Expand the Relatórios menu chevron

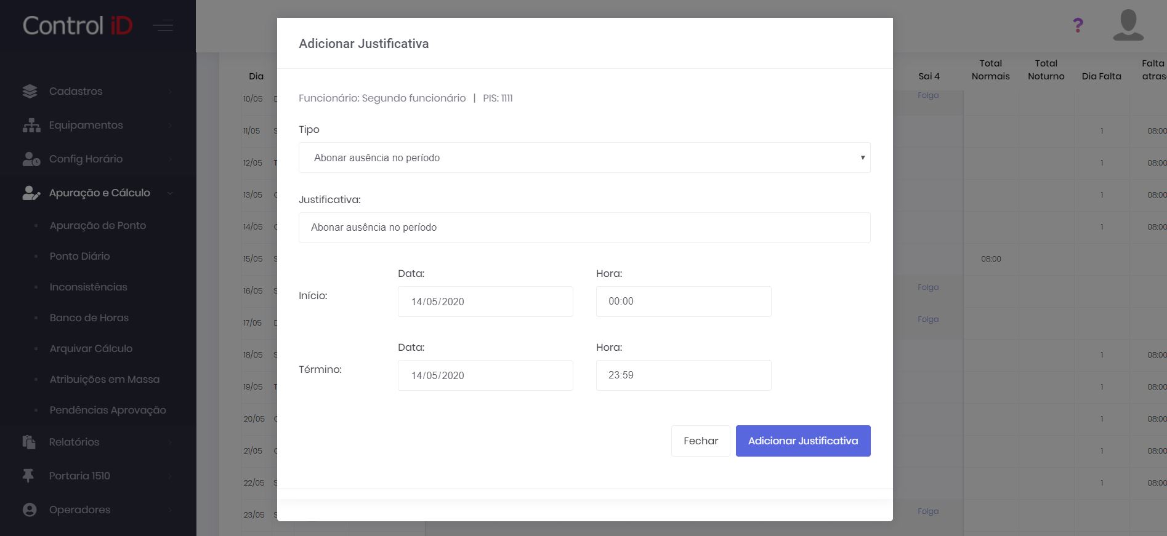click(170, 442)
